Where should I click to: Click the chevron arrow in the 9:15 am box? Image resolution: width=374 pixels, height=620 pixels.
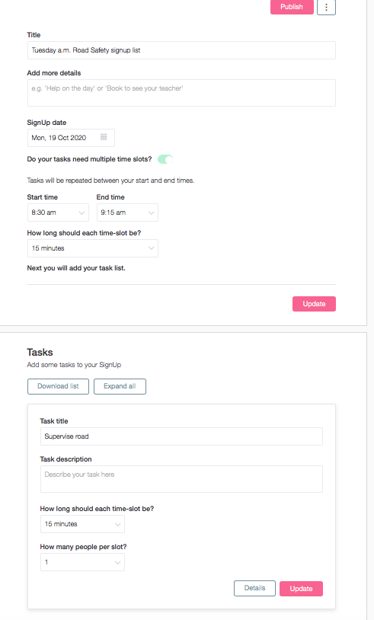tap(151, 213)
